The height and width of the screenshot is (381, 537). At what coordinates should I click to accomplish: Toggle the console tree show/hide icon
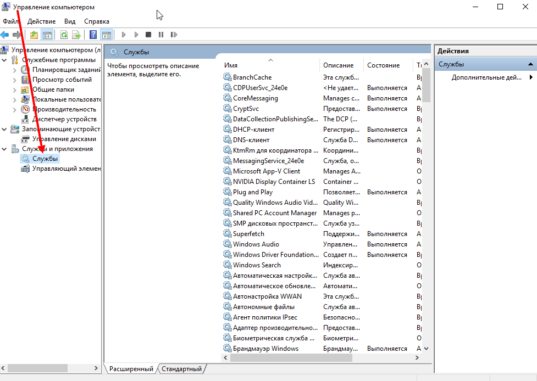click(x=47, y=35)
